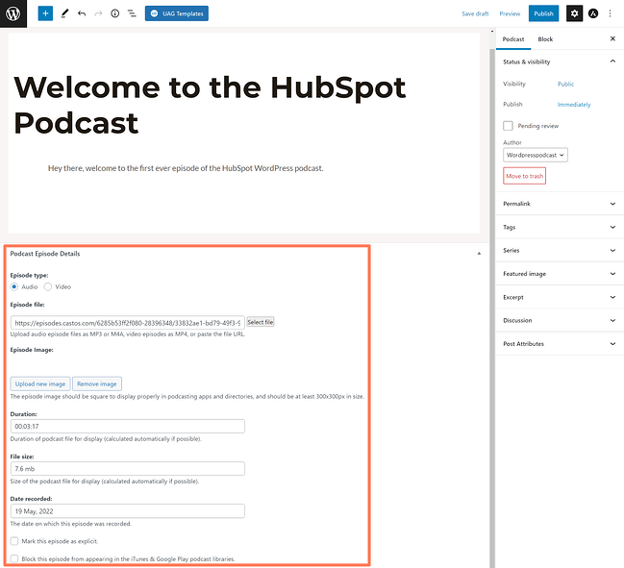Click Upload new image
624x568 pixels.
(40, 383)
